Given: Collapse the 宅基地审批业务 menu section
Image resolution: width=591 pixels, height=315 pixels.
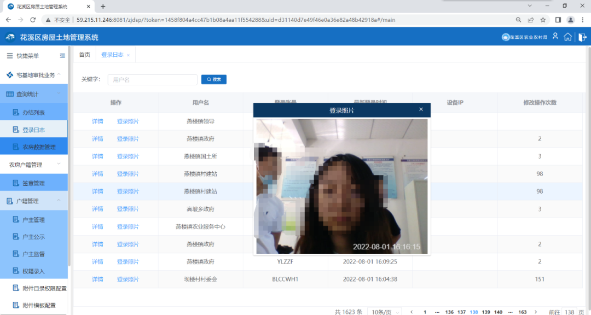Looking at the screenshot, I should pos(59,75).
